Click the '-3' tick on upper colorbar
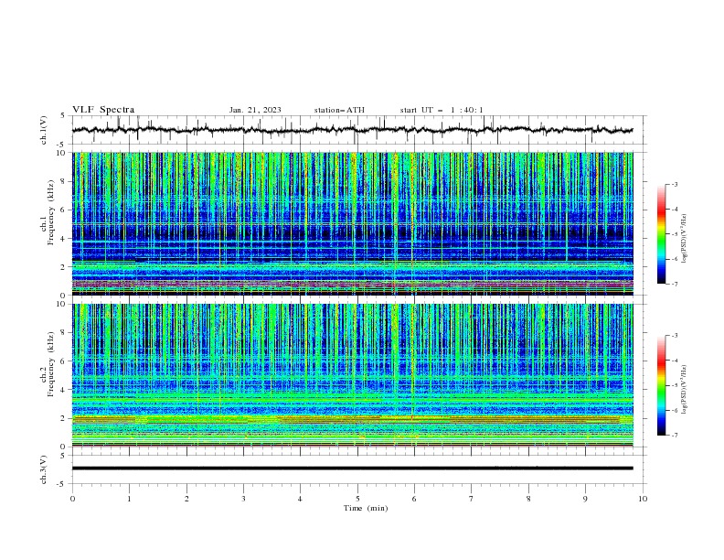Image resolution: width=724 pixels, height=560 pixels. click(674, 184)
